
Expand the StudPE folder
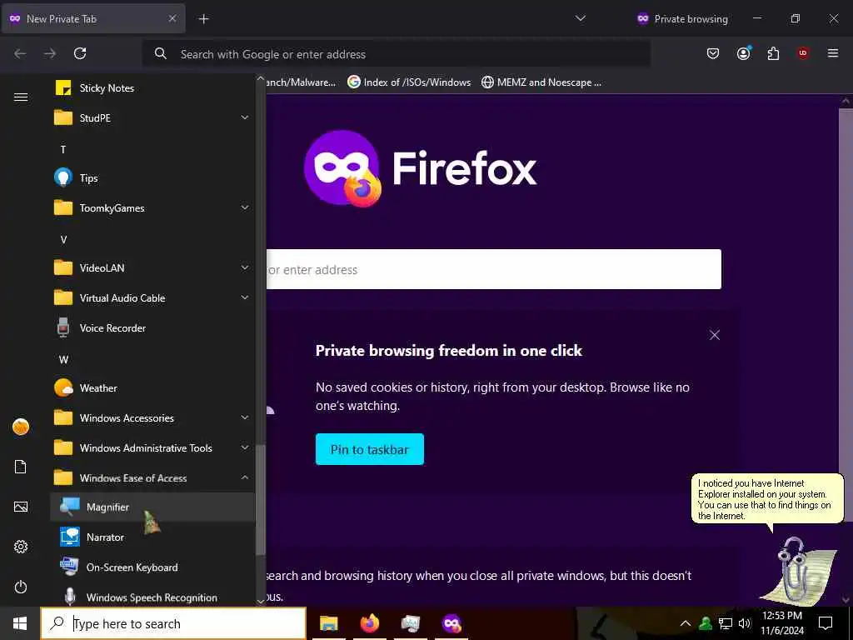tap(152, 118)
